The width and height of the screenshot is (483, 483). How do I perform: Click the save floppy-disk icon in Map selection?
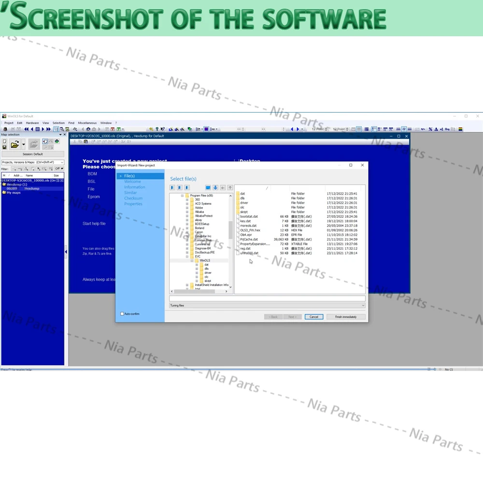[x=5, y=147]
